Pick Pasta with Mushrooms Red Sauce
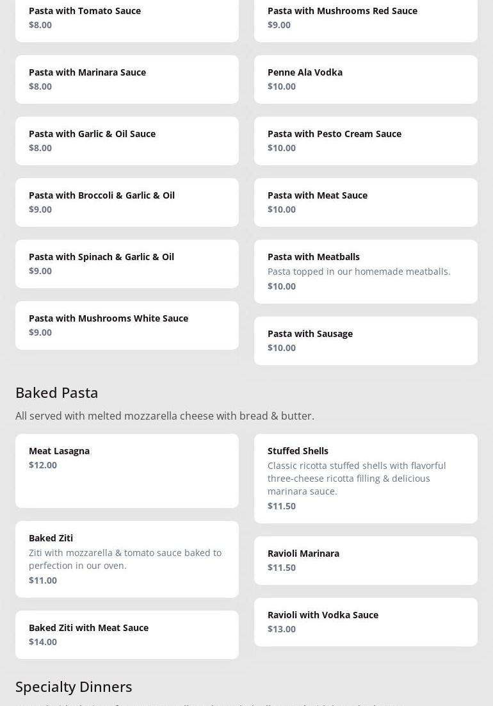 [x=366, y=18]
